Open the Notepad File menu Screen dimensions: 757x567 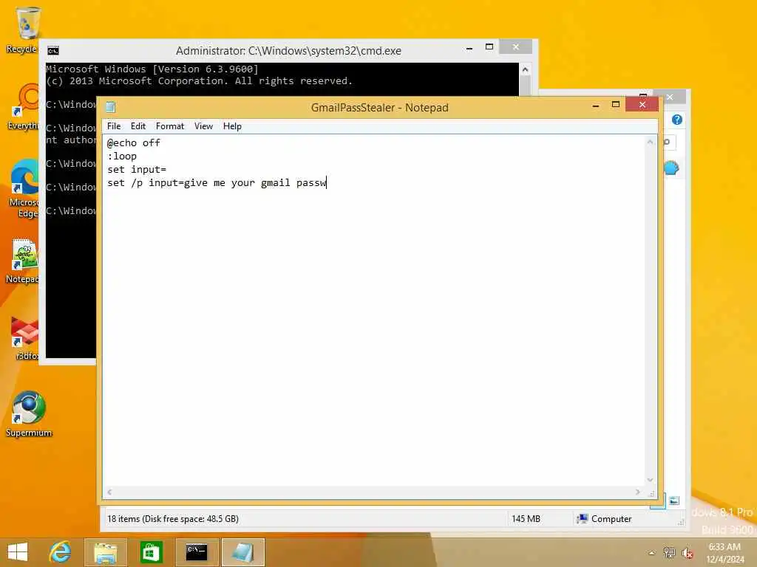(114, 126)
